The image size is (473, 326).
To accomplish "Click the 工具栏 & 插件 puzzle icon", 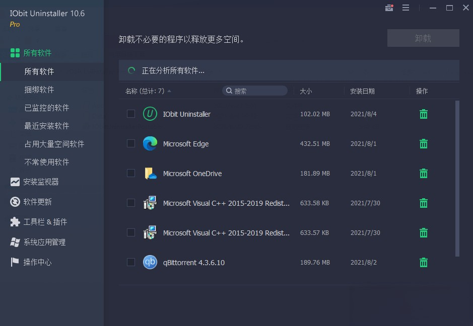I will point(15,222).
